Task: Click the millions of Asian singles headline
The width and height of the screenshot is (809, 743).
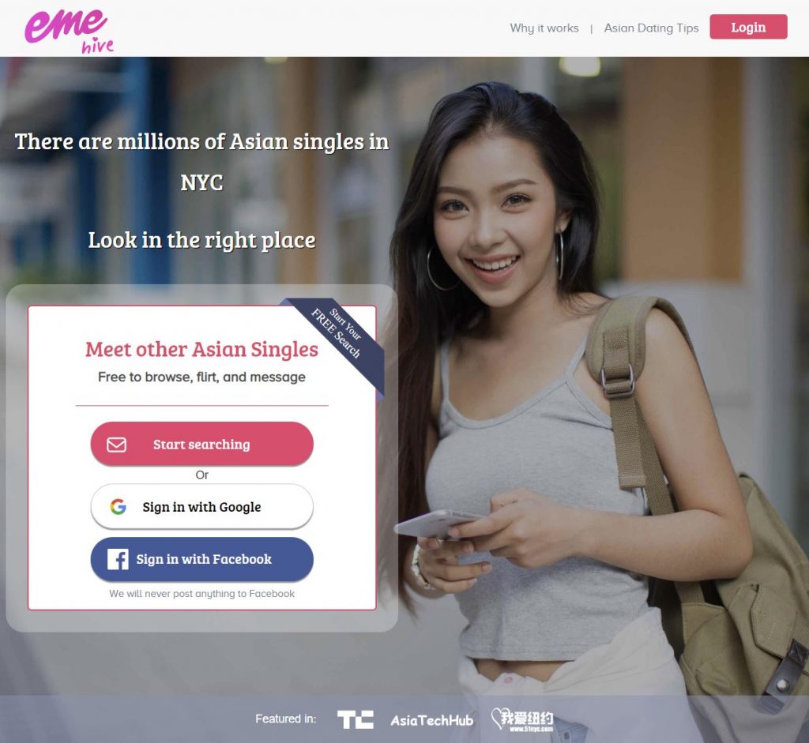Action: pyautogui.click(x=201, y=161)
